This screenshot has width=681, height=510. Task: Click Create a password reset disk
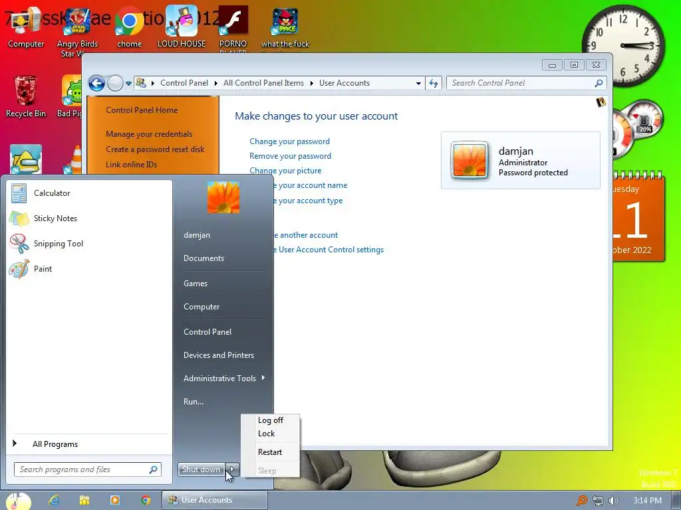[x=155, y=149]
